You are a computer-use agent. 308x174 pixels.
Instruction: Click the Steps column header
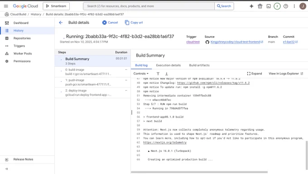[x=62, y=52]
